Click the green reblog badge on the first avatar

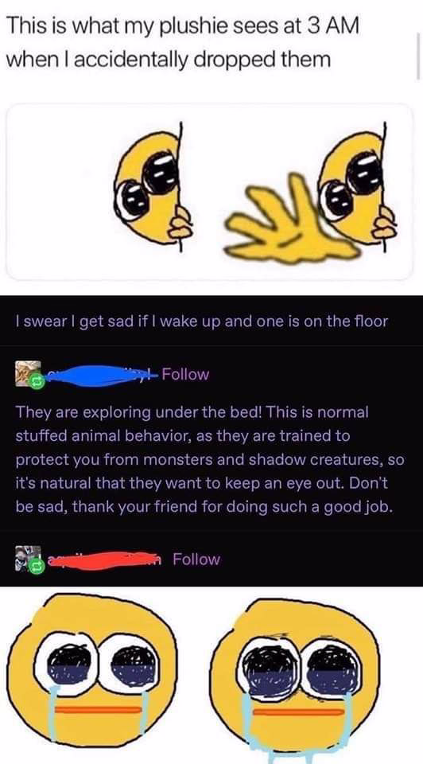[37, 381]
